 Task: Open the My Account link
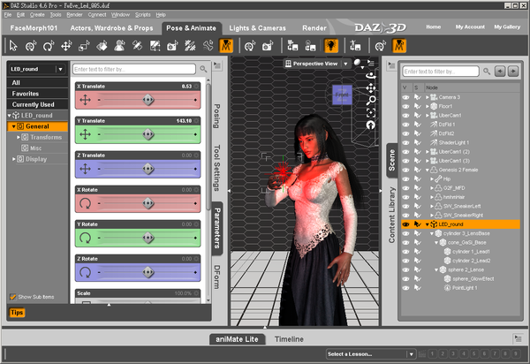470,27
